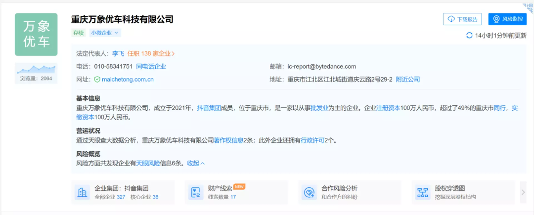534x215 pixels.
Task: Click the 风险概览 heading
Action: click(88, 154)
